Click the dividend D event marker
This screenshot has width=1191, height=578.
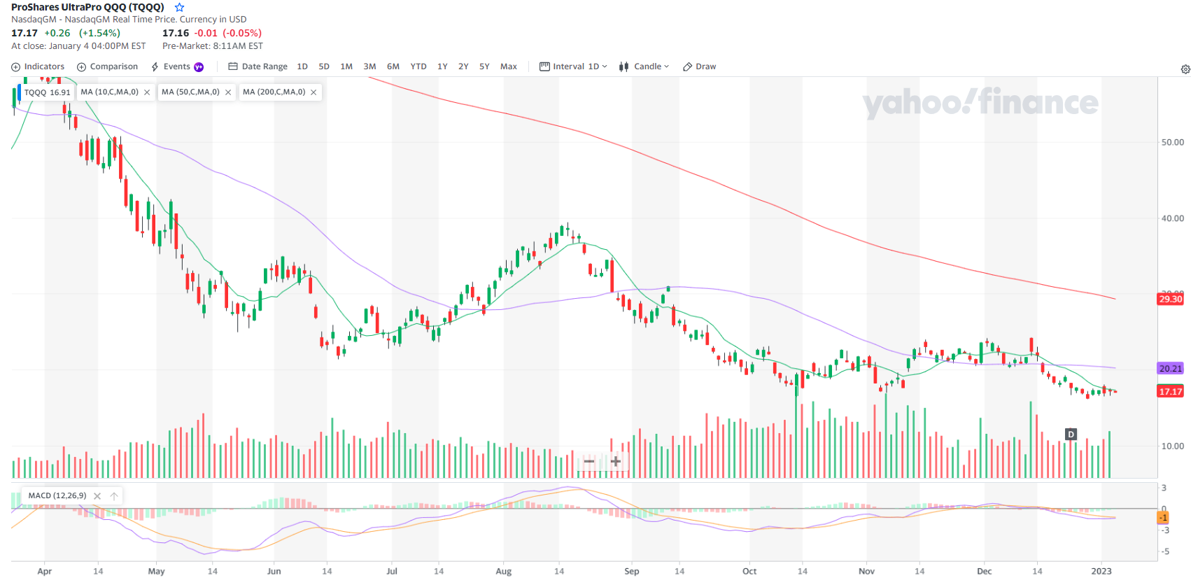(x=1071, y=435)
